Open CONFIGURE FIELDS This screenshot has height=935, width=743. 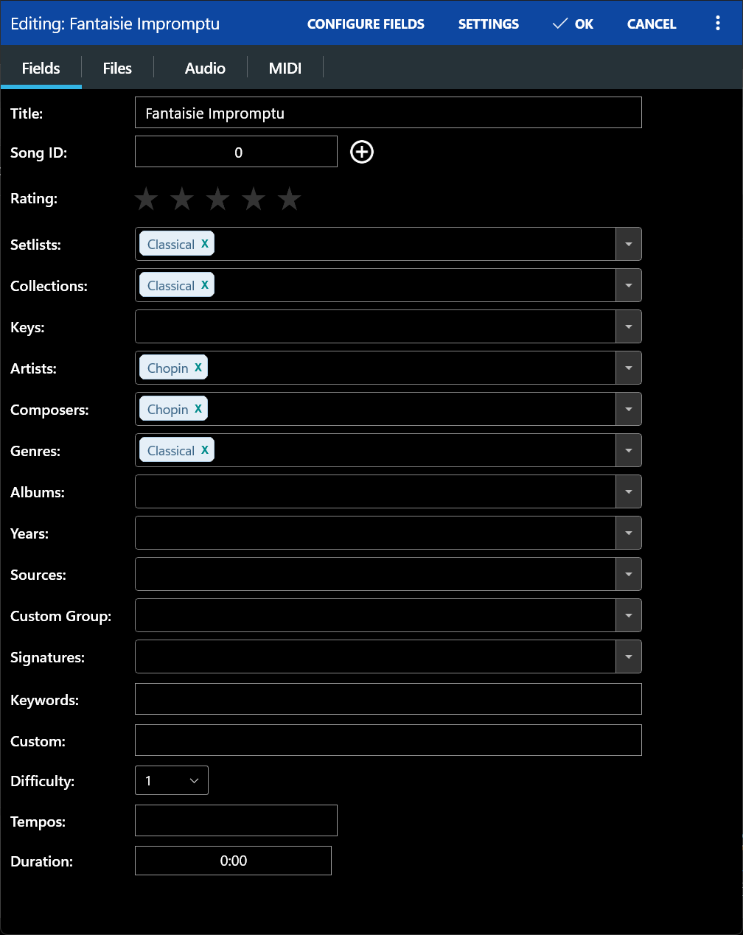[x=366, y=23]
